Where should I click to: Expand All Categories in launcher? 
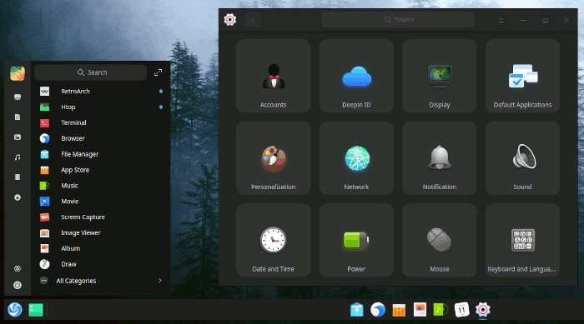coord(101,281)
